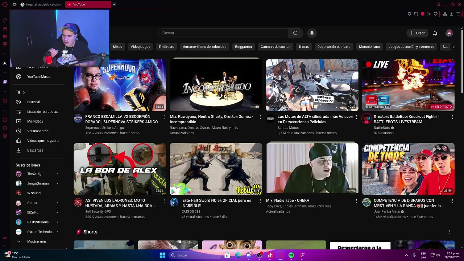Open options for Las Motos de ALTA video
The width and height of the screenshot is (464, 261).
[356, 117]
